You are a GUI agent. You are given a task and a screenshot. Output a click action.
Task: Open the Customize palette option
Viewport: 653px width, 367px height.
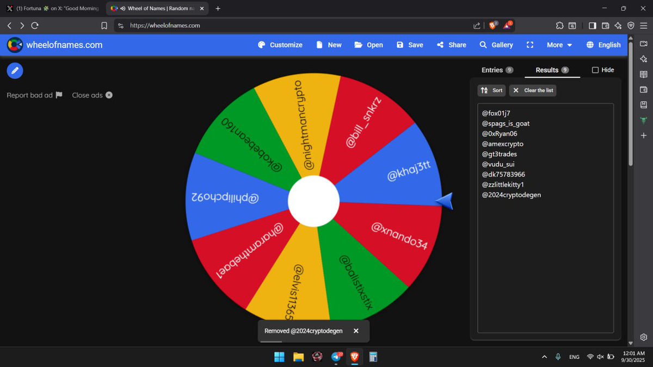[x=280, y=45]
